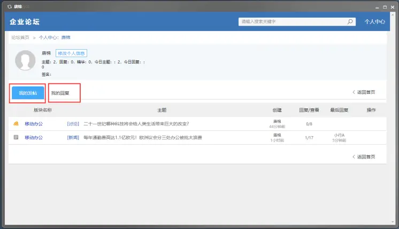
Task: Click the document icon on news row
Action: click(16, 137)
